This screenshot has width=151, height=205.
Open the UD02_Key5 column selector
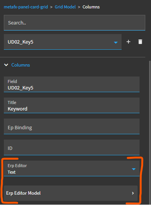point(63,42)
